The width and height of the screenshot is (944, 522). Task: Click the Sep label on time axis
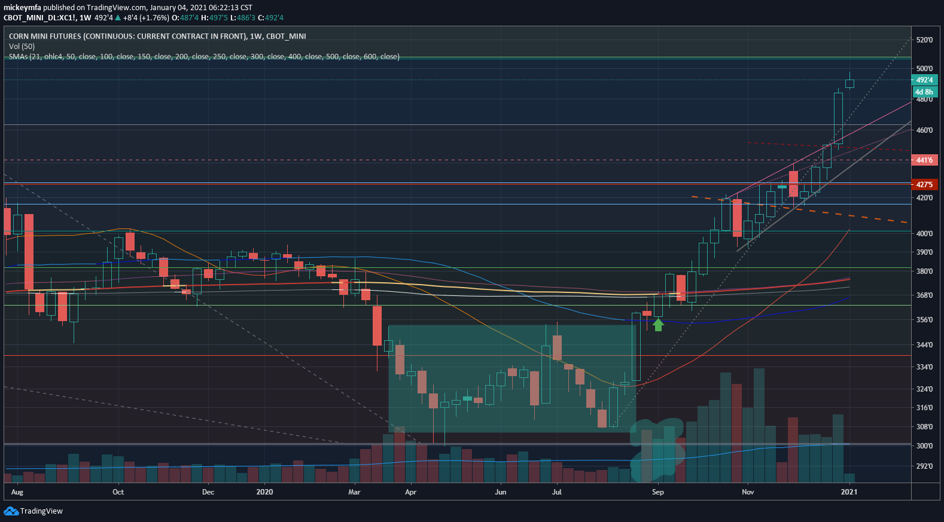pos(658,492)
